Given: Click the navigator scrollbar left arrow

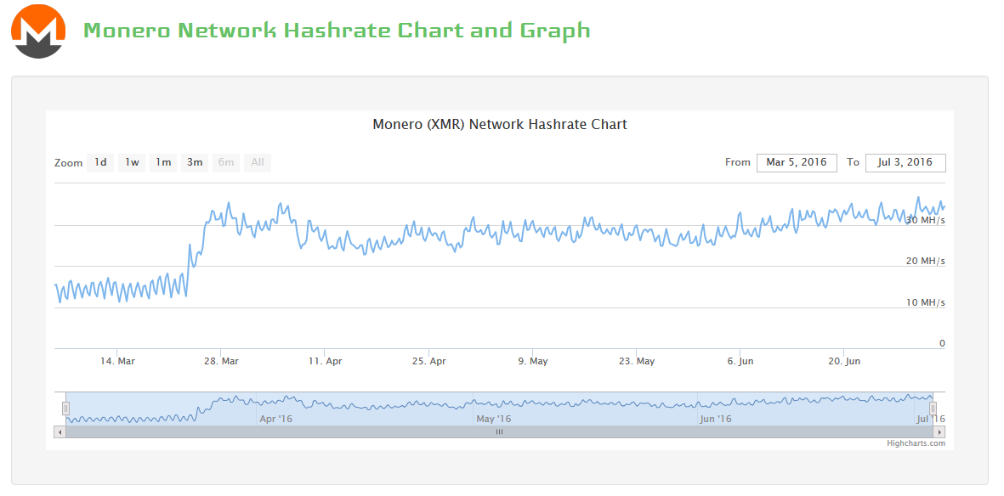Looking at the screenshot, I should click(60, 432).
